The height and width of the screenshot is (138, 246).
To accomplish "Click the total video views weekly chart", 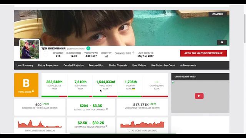I will [142, 124].
